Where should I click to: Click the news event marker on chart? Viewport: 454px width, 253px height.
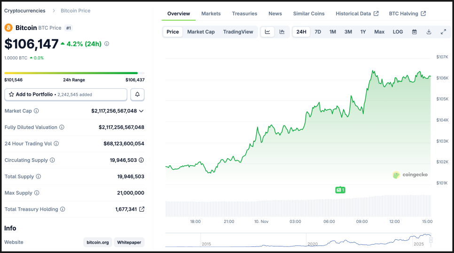point(340,190)
